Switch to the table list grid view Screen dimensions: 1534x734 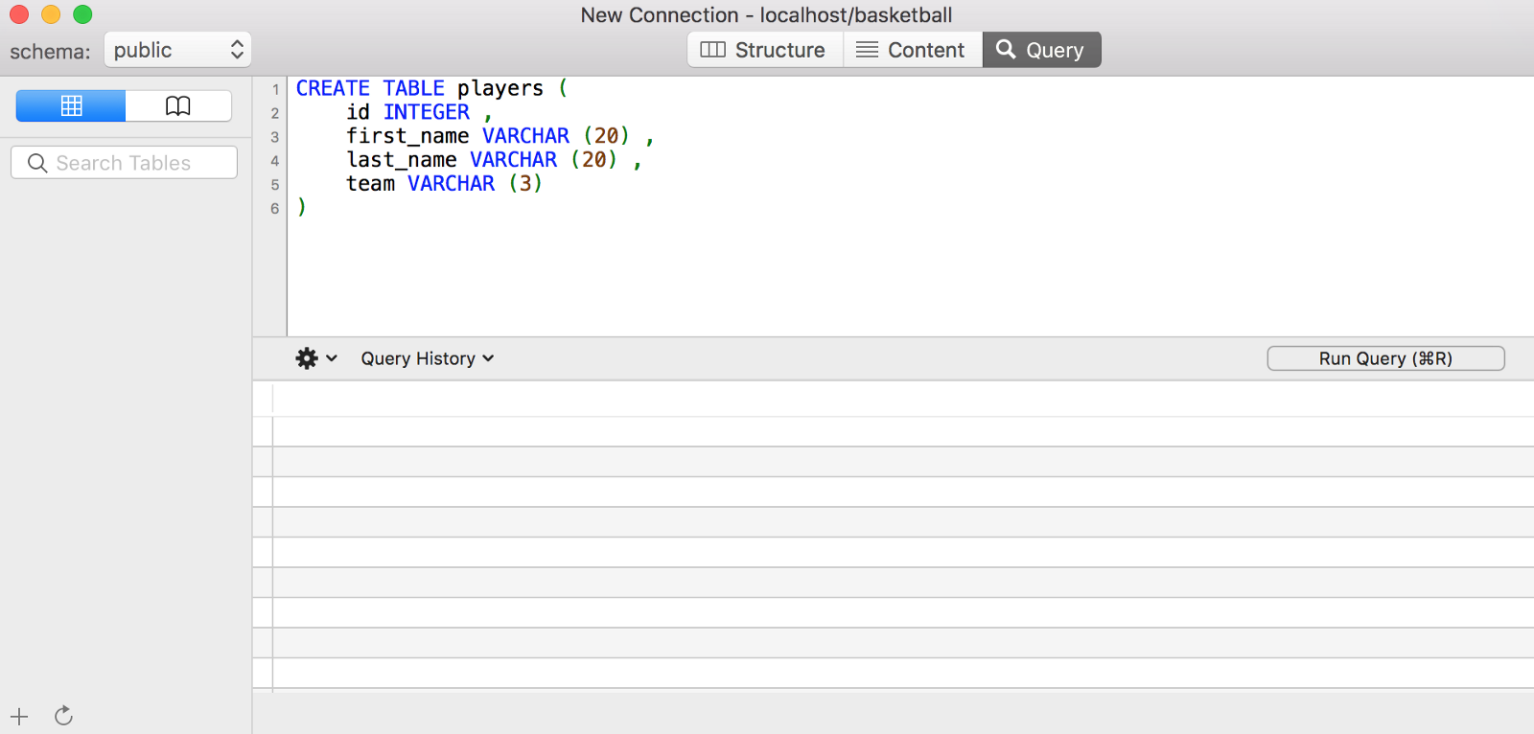pyautogui.click(x=71, y=105)
